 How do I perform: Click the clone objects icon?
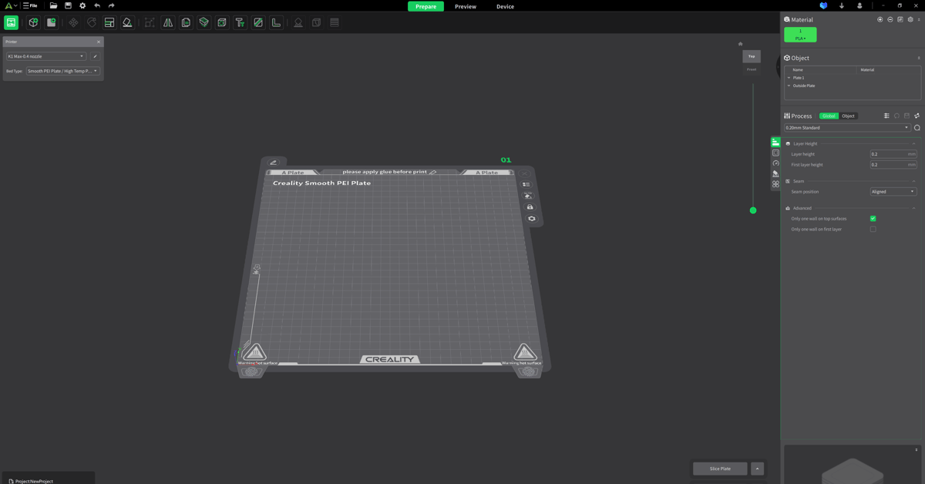tap(186, 22)
